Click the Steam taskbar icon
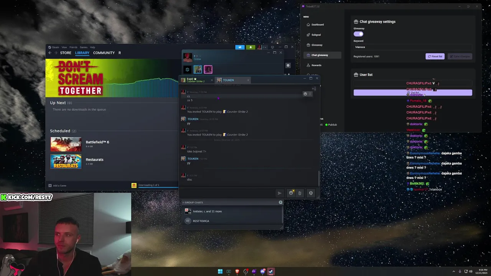The height and width of the screenshot is (276, 491). pos(271,271)
